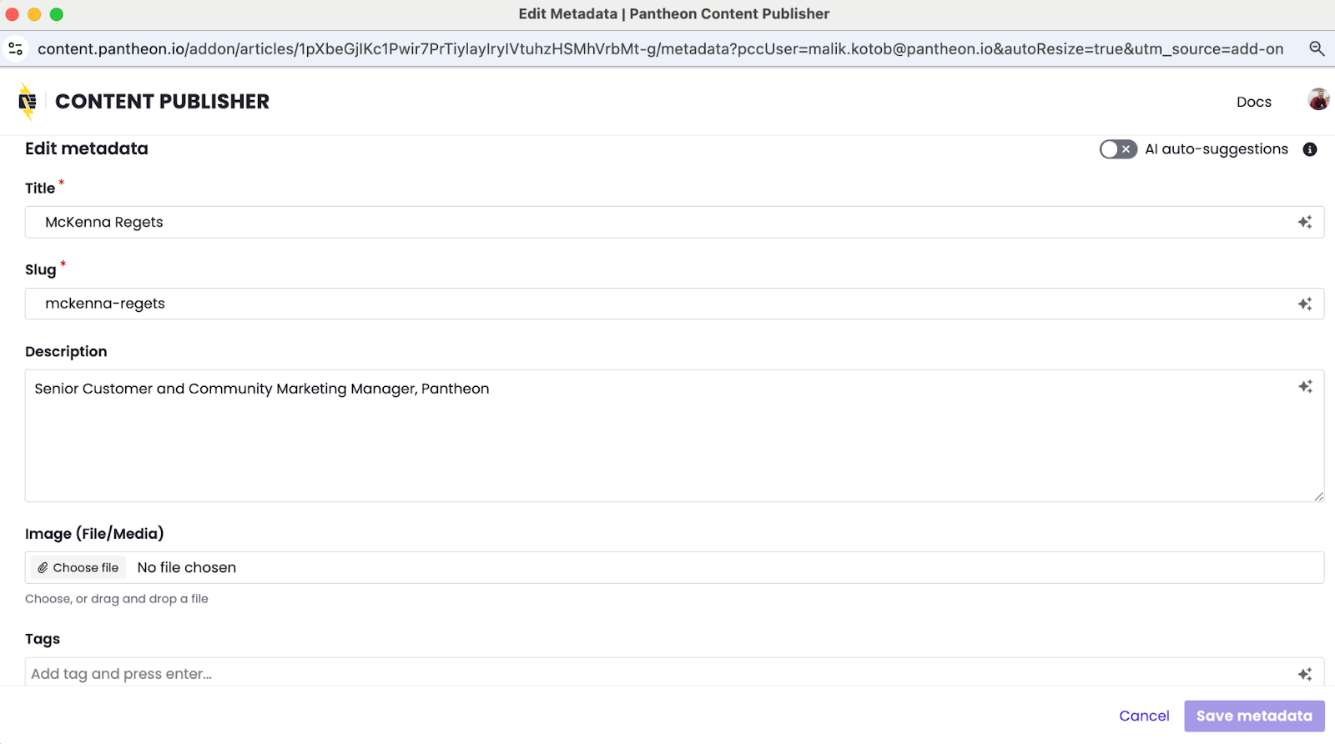Enable the AI auto-suggestions toggle
Viewport: 1335px width, 744px height.
[1117, 149]
